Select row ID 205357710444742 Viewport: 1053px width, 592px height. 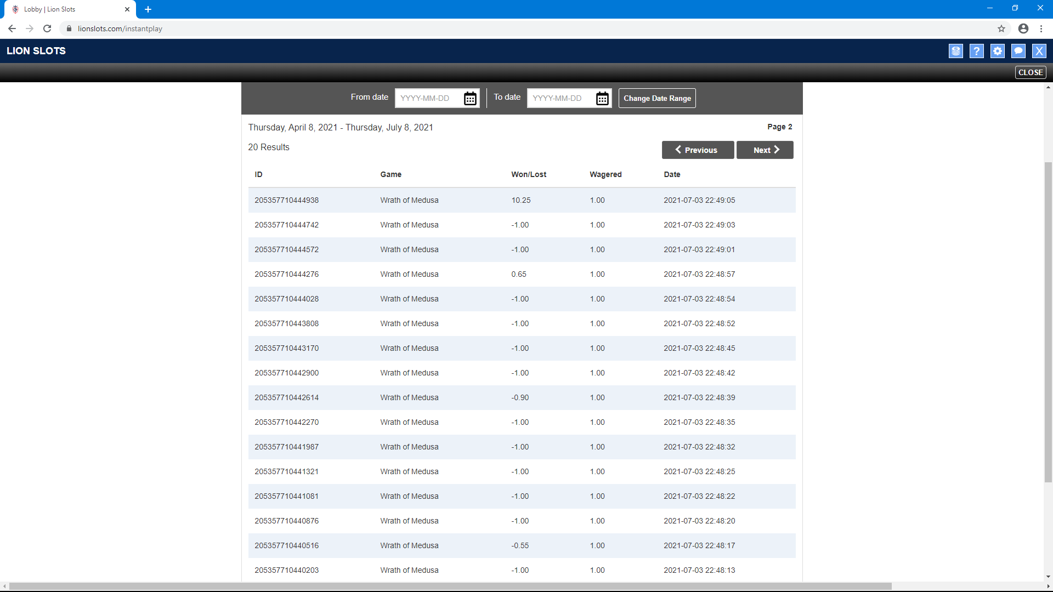(x=522, y=225)
